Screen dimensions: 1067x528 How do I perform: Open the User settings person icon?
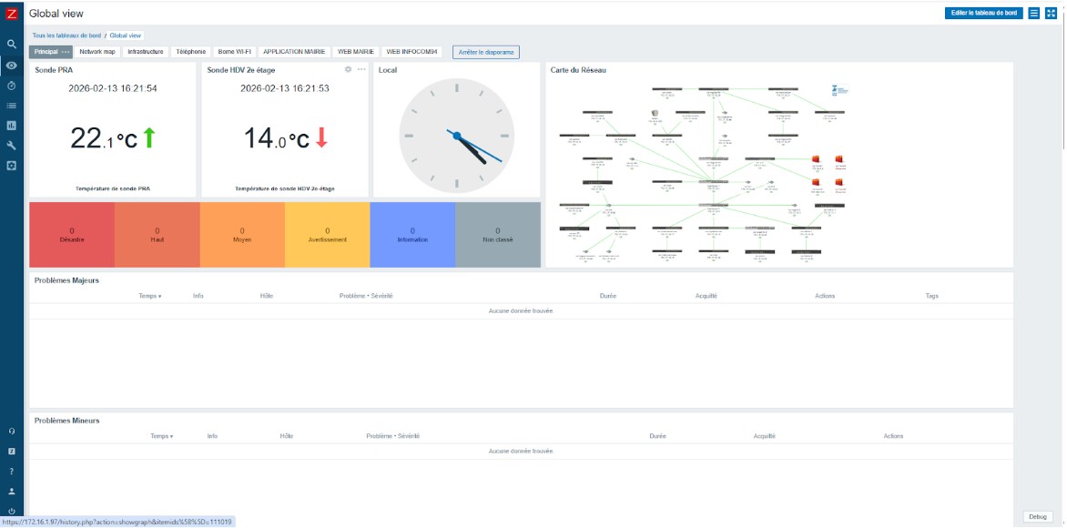tap(12, 491)
